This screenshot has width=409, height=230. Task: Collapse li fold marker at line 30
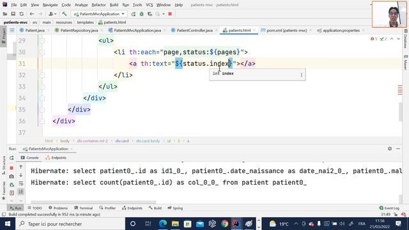coord(42,52)
